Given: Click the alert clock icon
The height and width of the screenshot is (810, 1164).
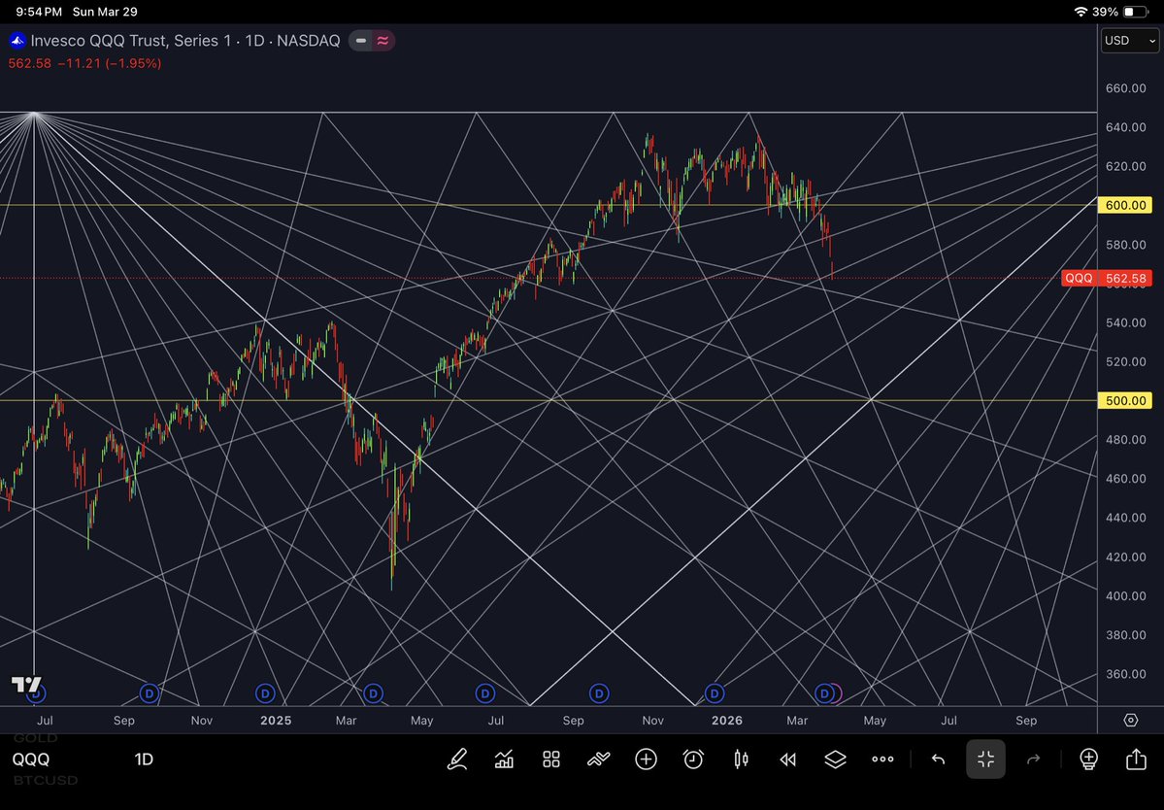Looking at the screenshot, I should [692, 759].
